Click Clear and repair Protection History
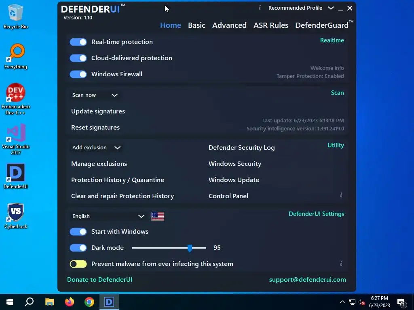The image size is (414, 310). pos(123,196)
